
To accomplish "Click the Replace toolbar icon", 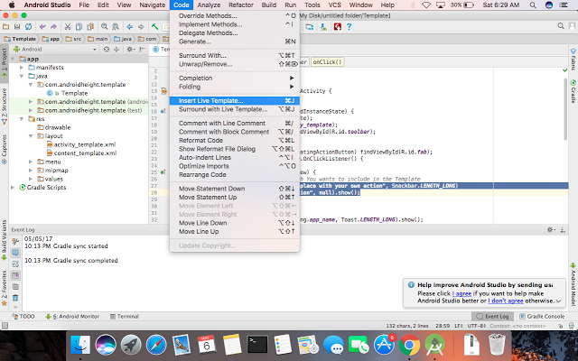I will tap(116, 26).
